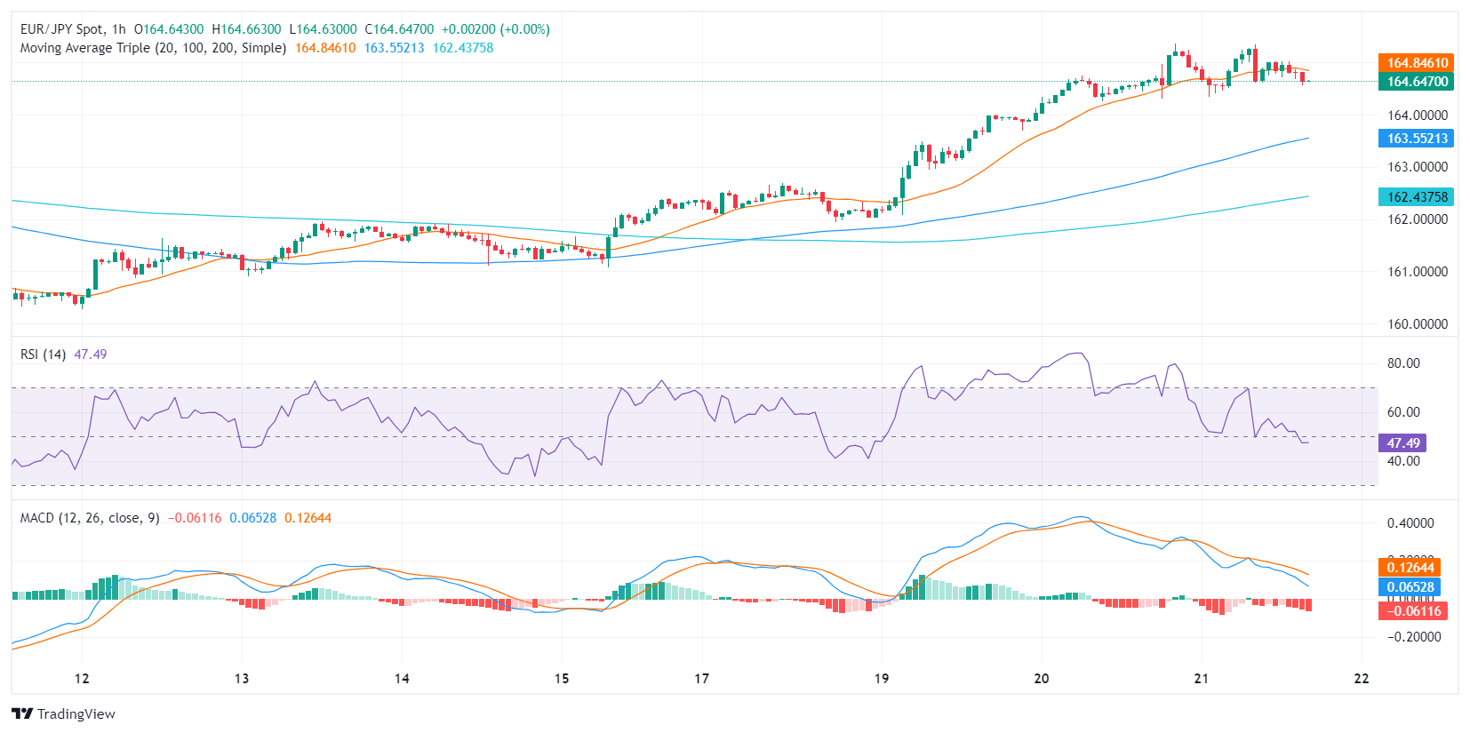Click the blue 0.06528 MACD axis tag
The width and height of the screenshot is (1470, 733).
click(x=1410, y=587)
